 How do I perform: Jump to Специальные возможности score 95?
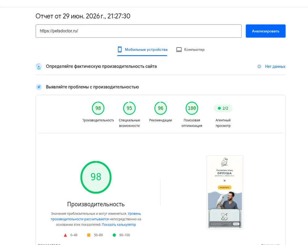click(129, 108)
